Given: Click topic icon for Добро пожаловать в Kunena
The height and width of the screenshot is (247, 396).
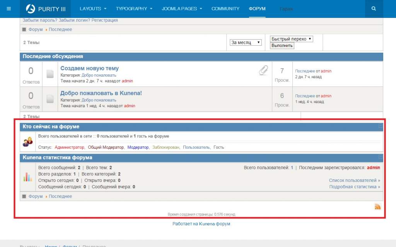Looking at the screenshot, I should [x=50, y=99].
